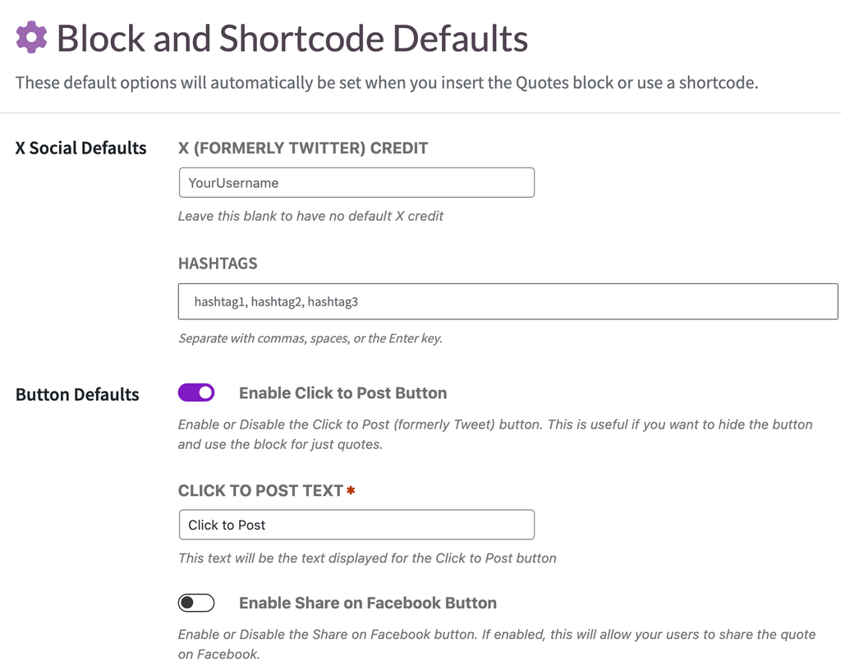Click the Button Defaults section label
841x670 pixels.
pos(77,394)
